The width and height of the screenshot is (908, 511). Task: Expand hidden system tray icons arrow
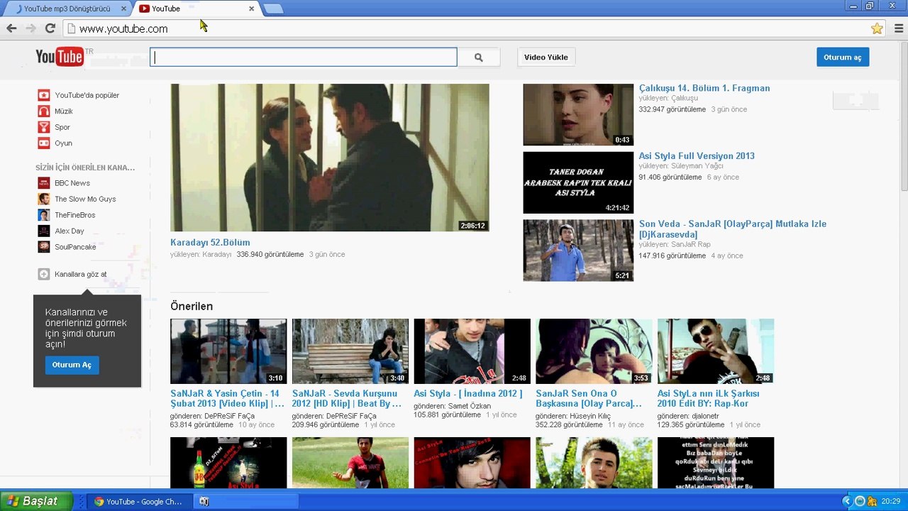tap(846, 501)
